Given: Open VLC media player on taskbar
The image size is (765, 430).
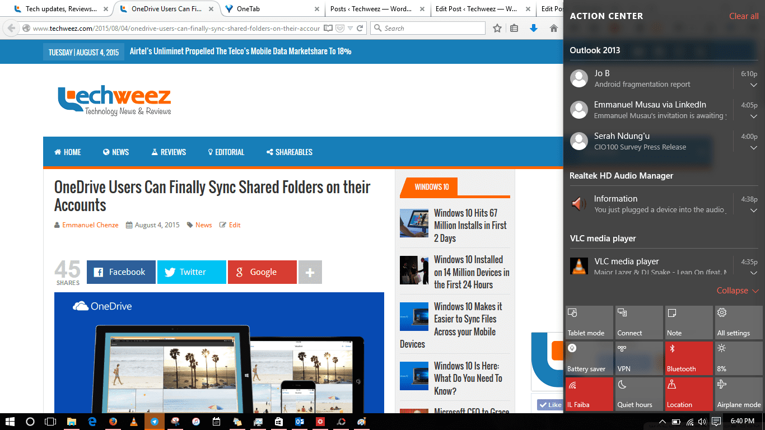Looking at the screenshot, I should coord(134,421).
